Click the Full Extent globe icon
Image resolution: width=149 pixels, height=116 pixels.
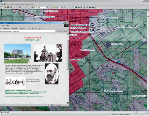76,7
